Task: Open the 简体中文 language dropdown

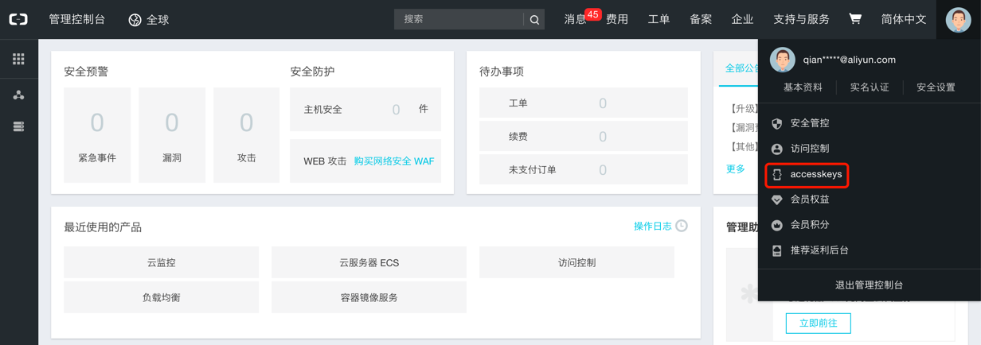Action: point(904,19)
